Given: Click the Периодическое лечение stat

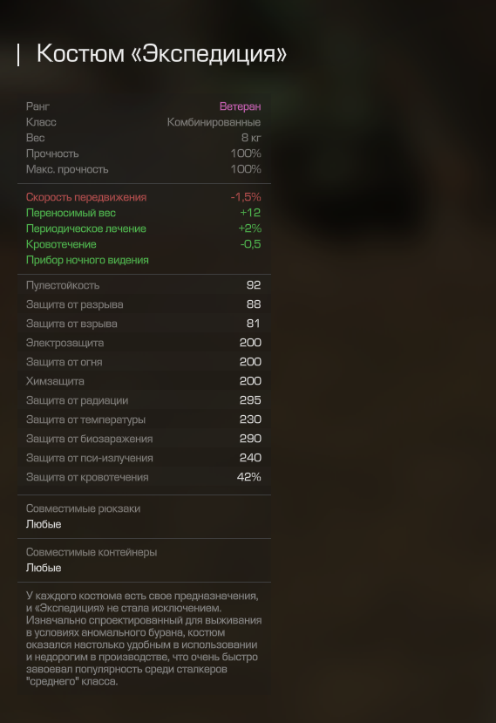Looking at the screenshot, I should (x=144, y=228).
